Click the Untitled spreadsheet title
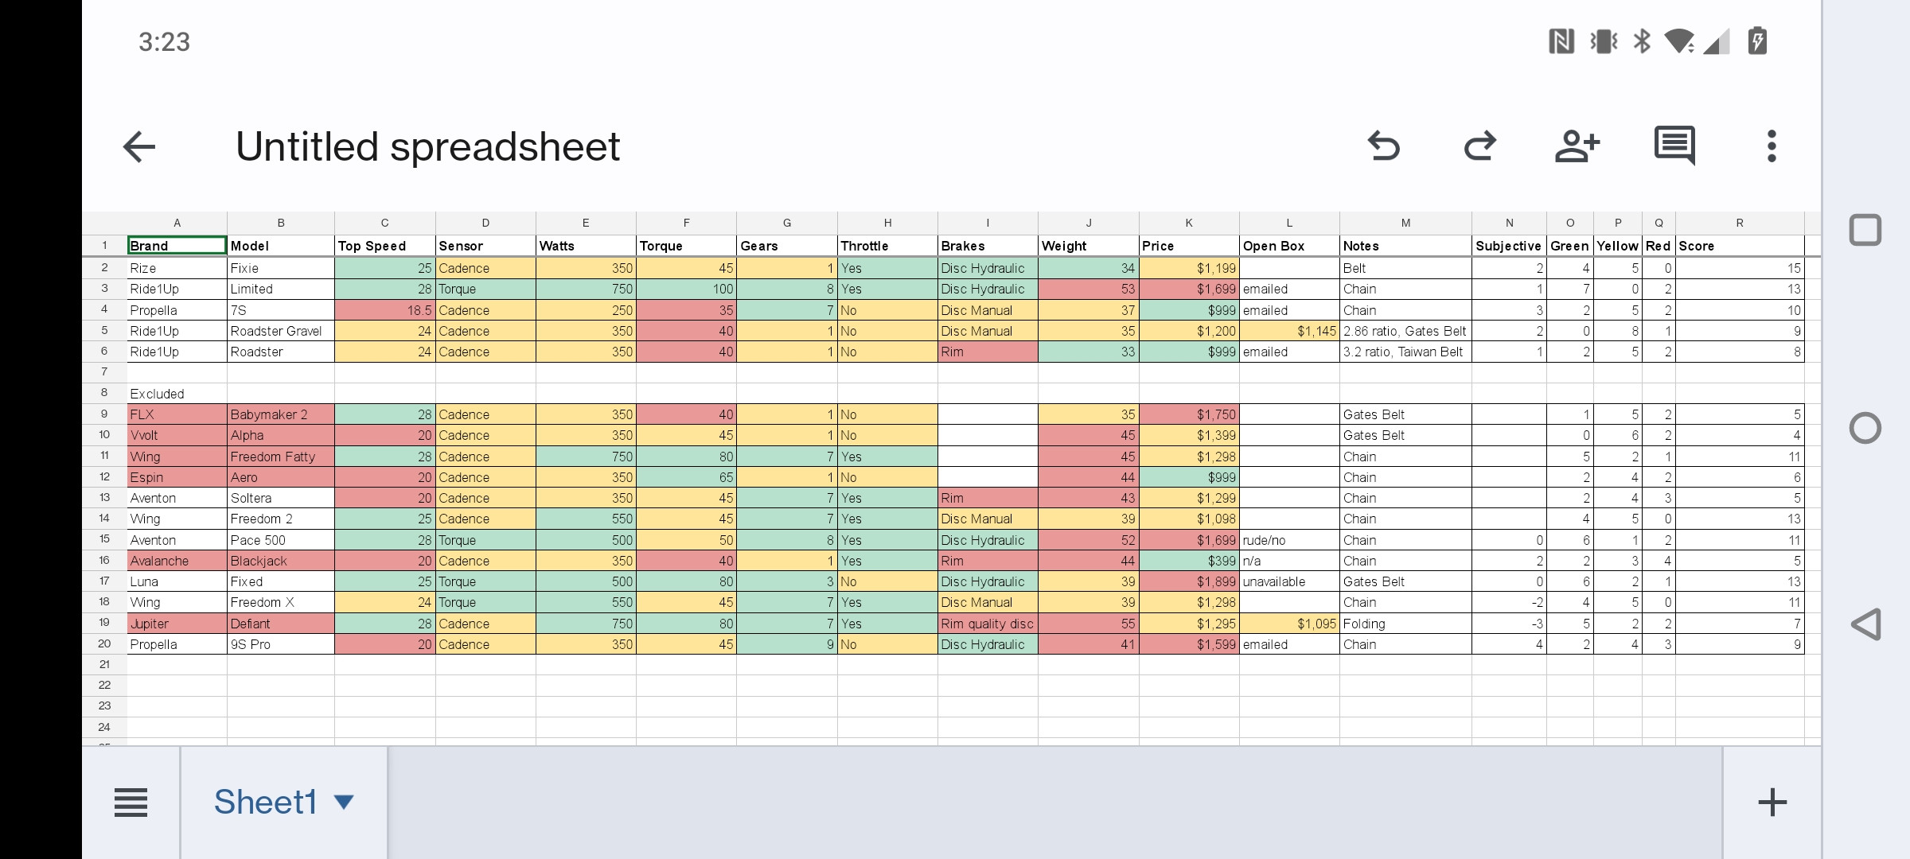This screenshot has width=1910, height=859. pyautogui.click(x=427, y=147)
